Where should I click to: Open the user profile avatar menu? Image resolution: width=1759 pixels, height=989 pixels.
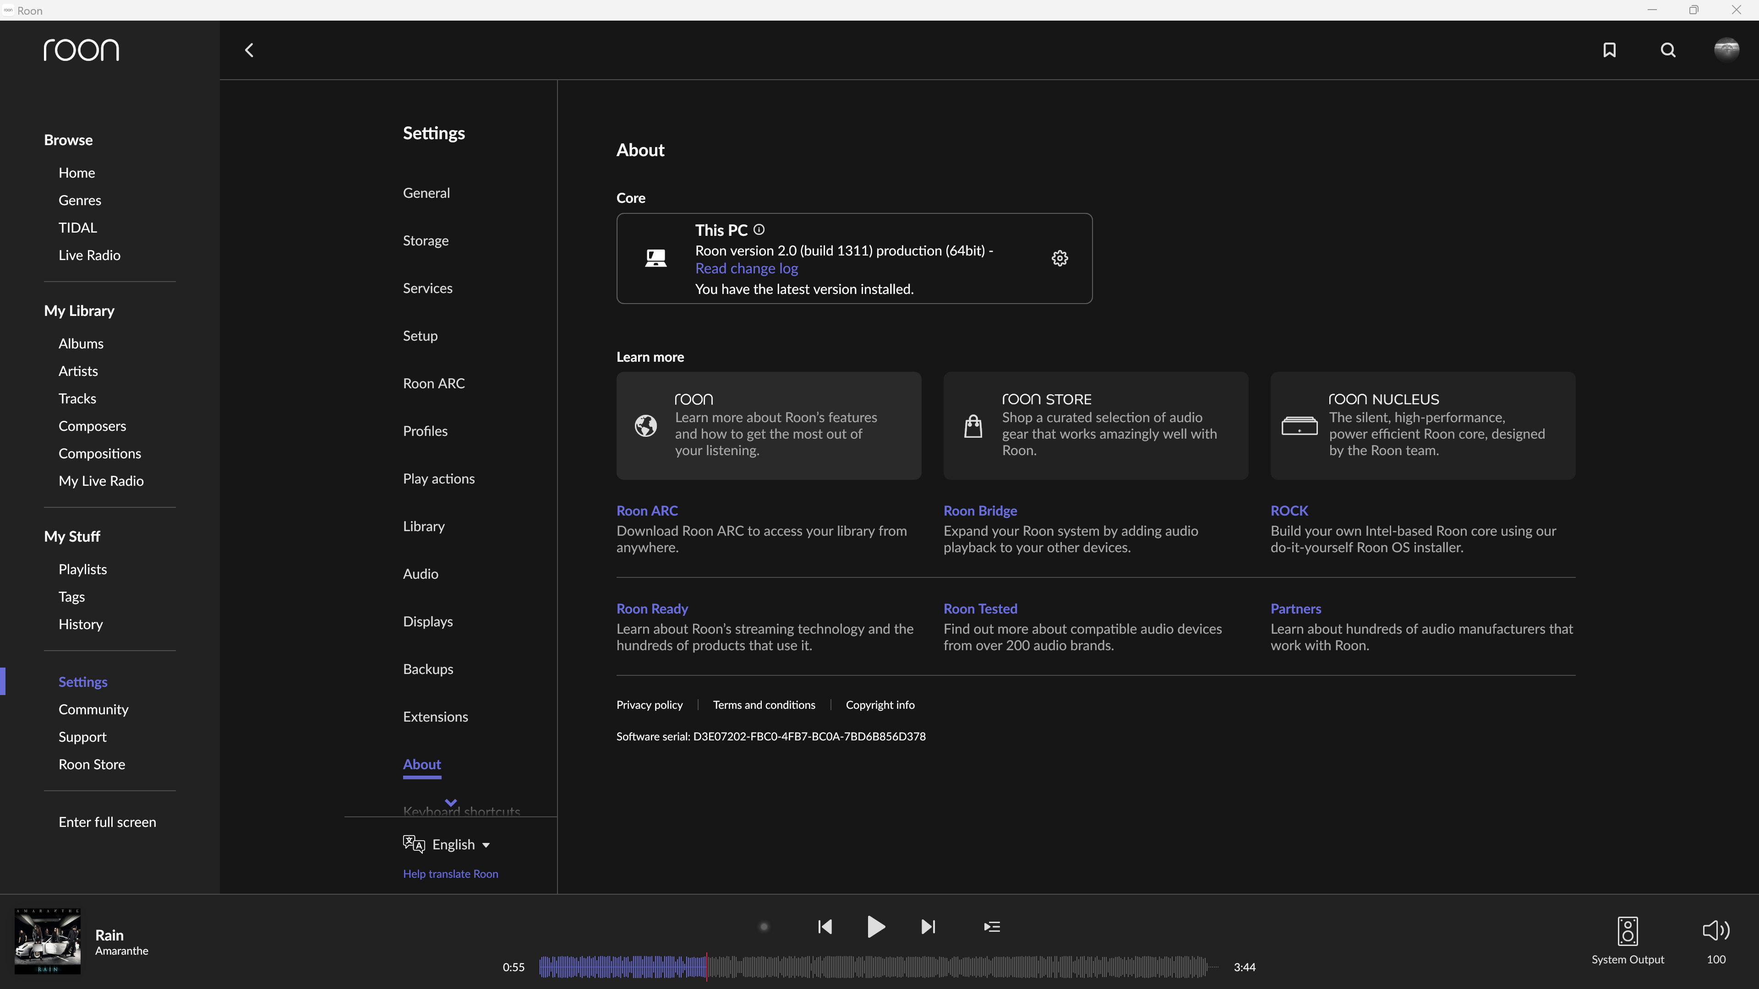[1726, 50]
